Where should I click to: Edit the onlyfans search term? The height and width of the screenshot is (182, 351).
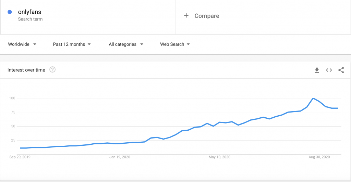pyautogui.click(x=29, y=12)
